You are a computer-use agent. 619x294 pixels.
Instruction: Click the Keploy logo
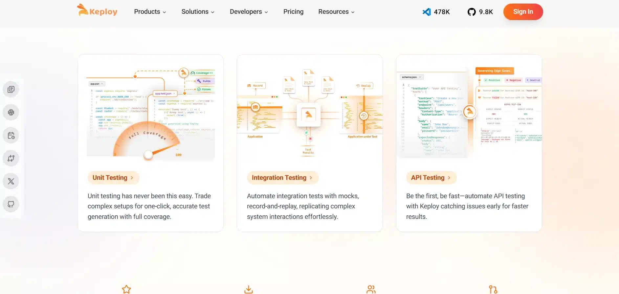97,10
